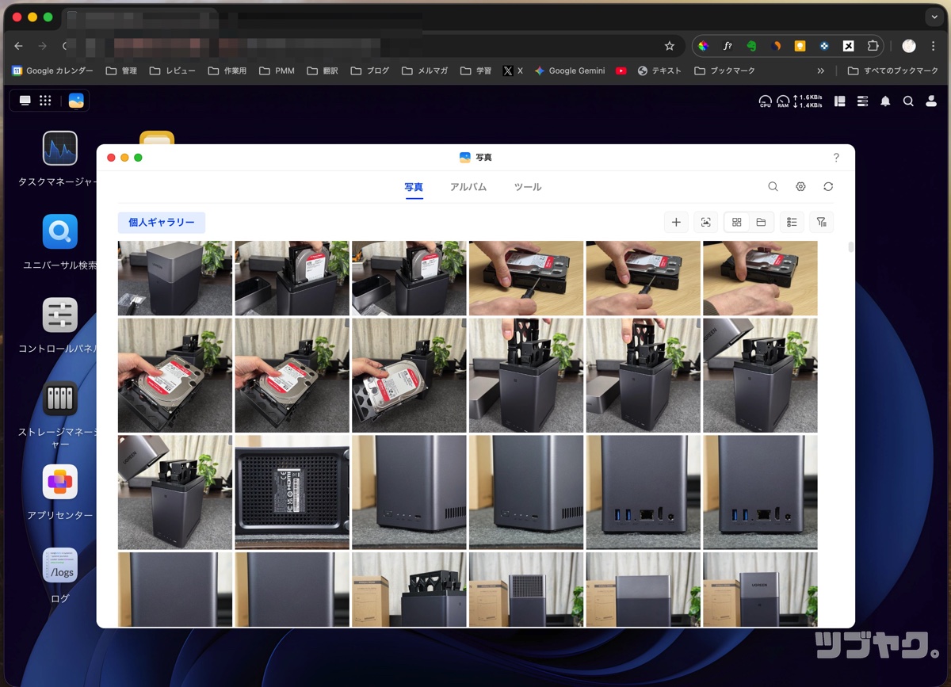Click the notifications bell in the top bar
This screenshot has height=687, width=951.
pos(885,101)
